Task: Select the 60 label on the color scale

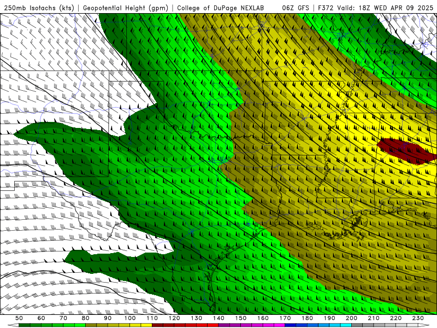Action: click(42, 318)
